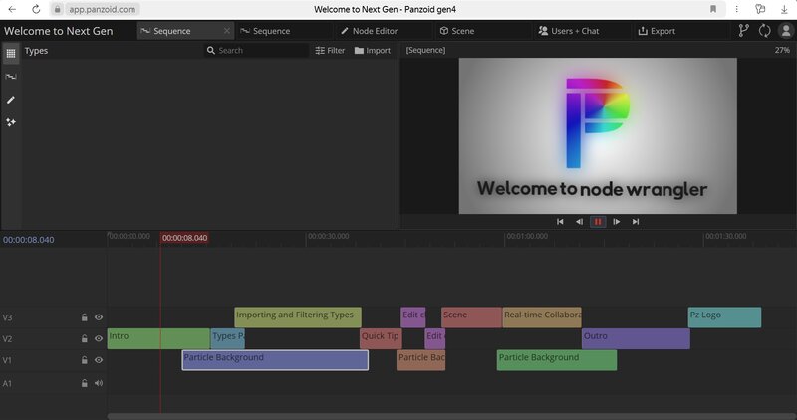Switch to the Node Editor tab

368,31
